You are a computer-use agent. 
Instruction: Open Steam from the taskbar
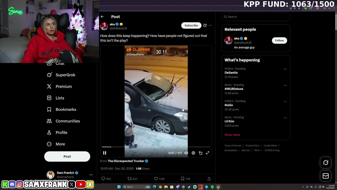click(x=189, y=187)
